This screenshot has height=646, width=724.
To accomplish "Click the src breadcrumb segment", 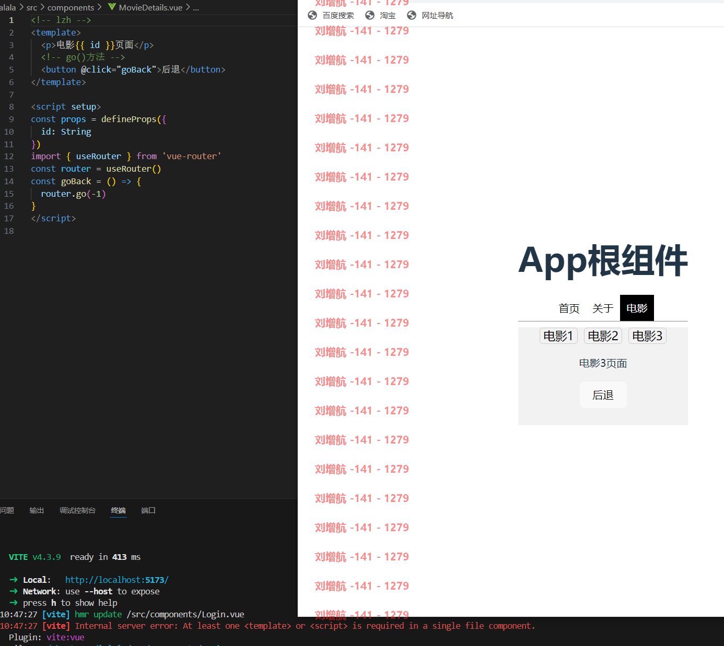I will tap(32, 7).
